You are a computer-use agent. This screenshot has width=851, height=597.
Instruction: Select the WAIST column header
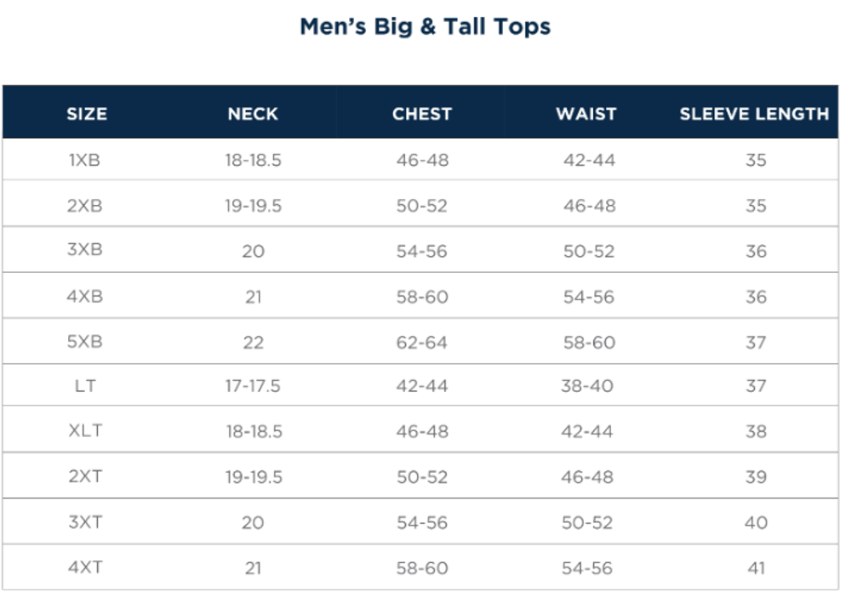586,114
